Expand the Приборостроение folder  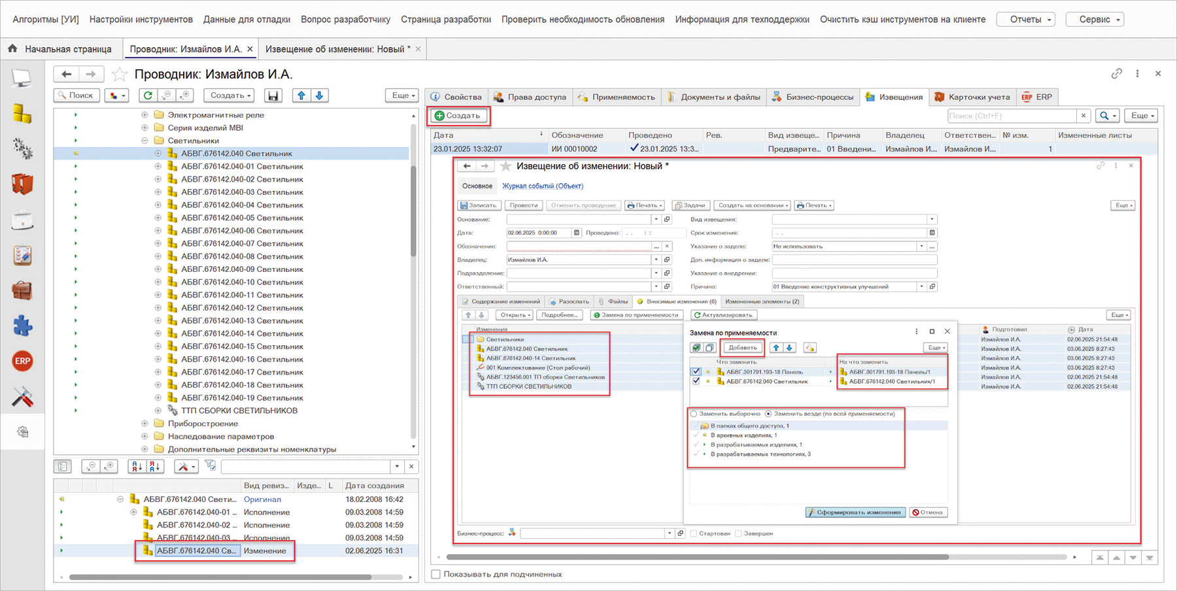145,424
